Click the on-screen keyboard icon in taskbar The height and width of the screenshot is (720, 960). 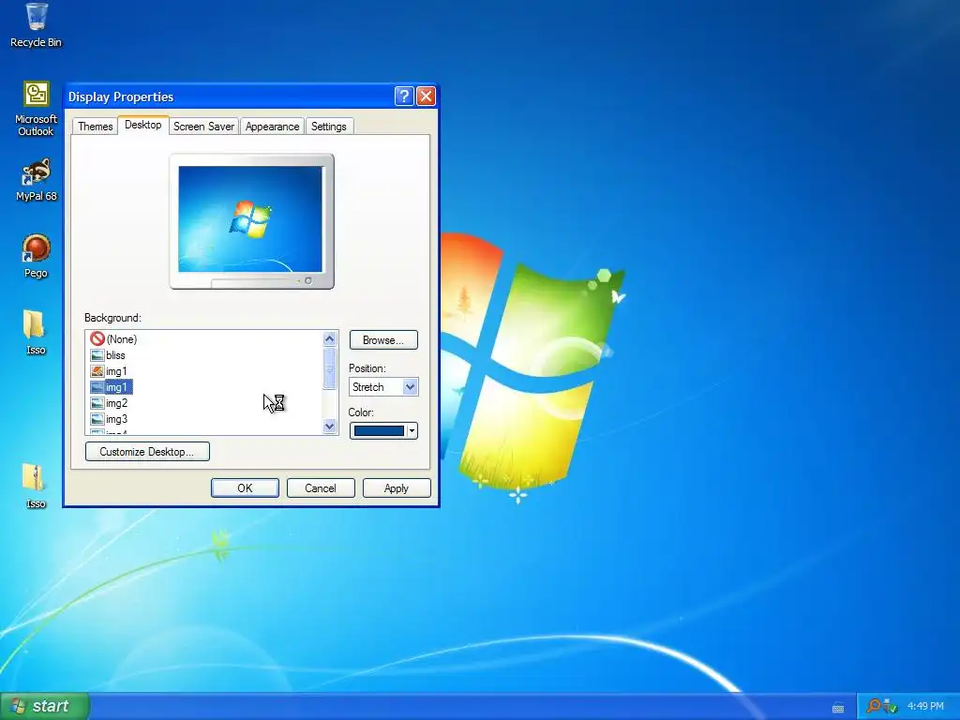pos(838,708)
